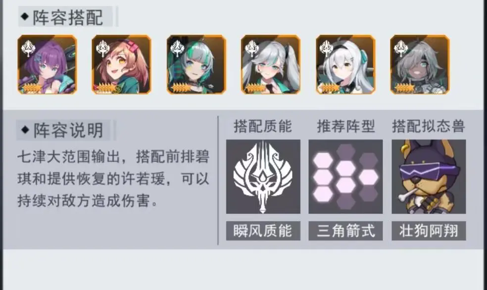487x290 pixels.
Task: Select the twin-tail silver-haired character portrait
Action: click(x=271, y=65)
